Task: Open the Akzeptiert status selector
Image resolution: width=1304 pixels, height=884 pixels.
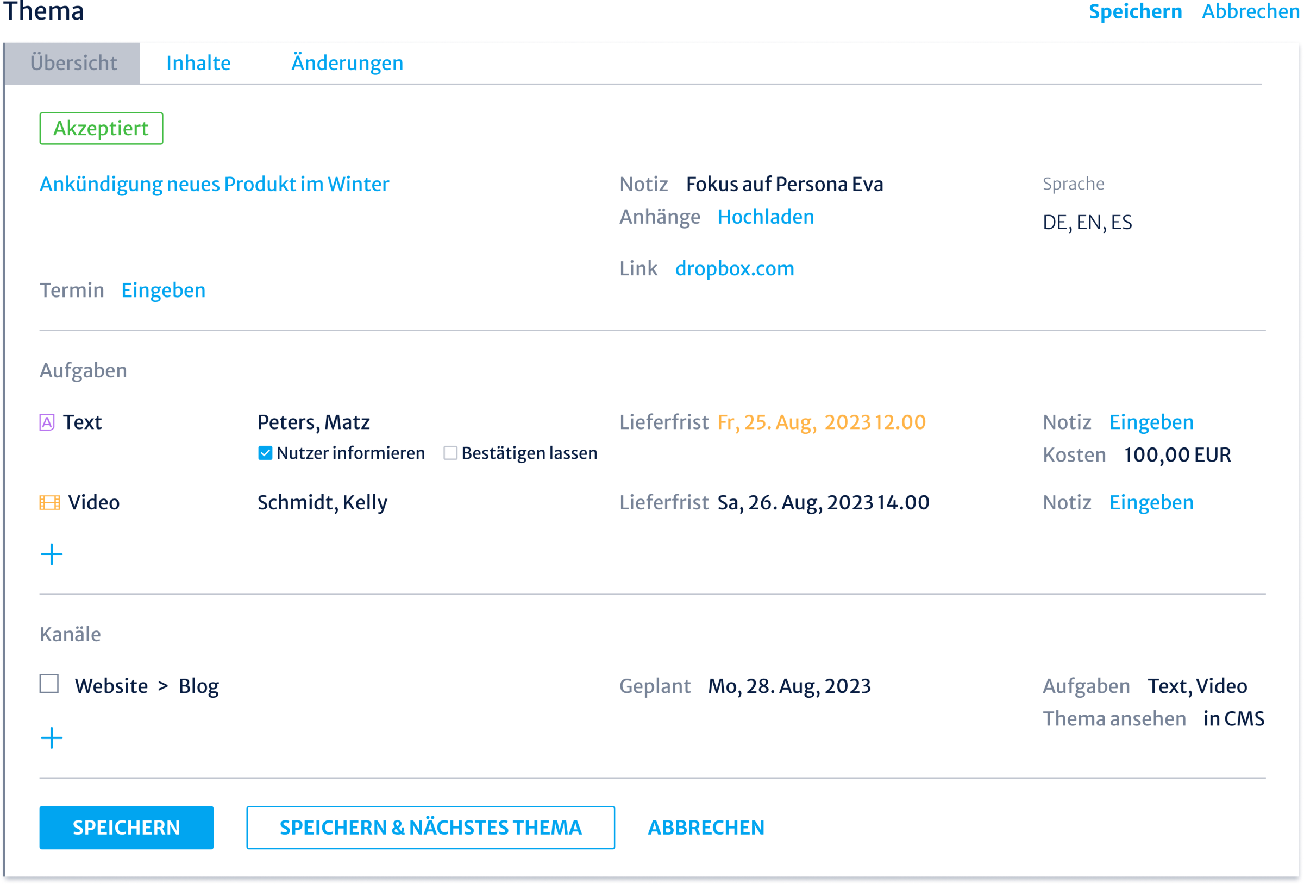Action: click(101, 129)
